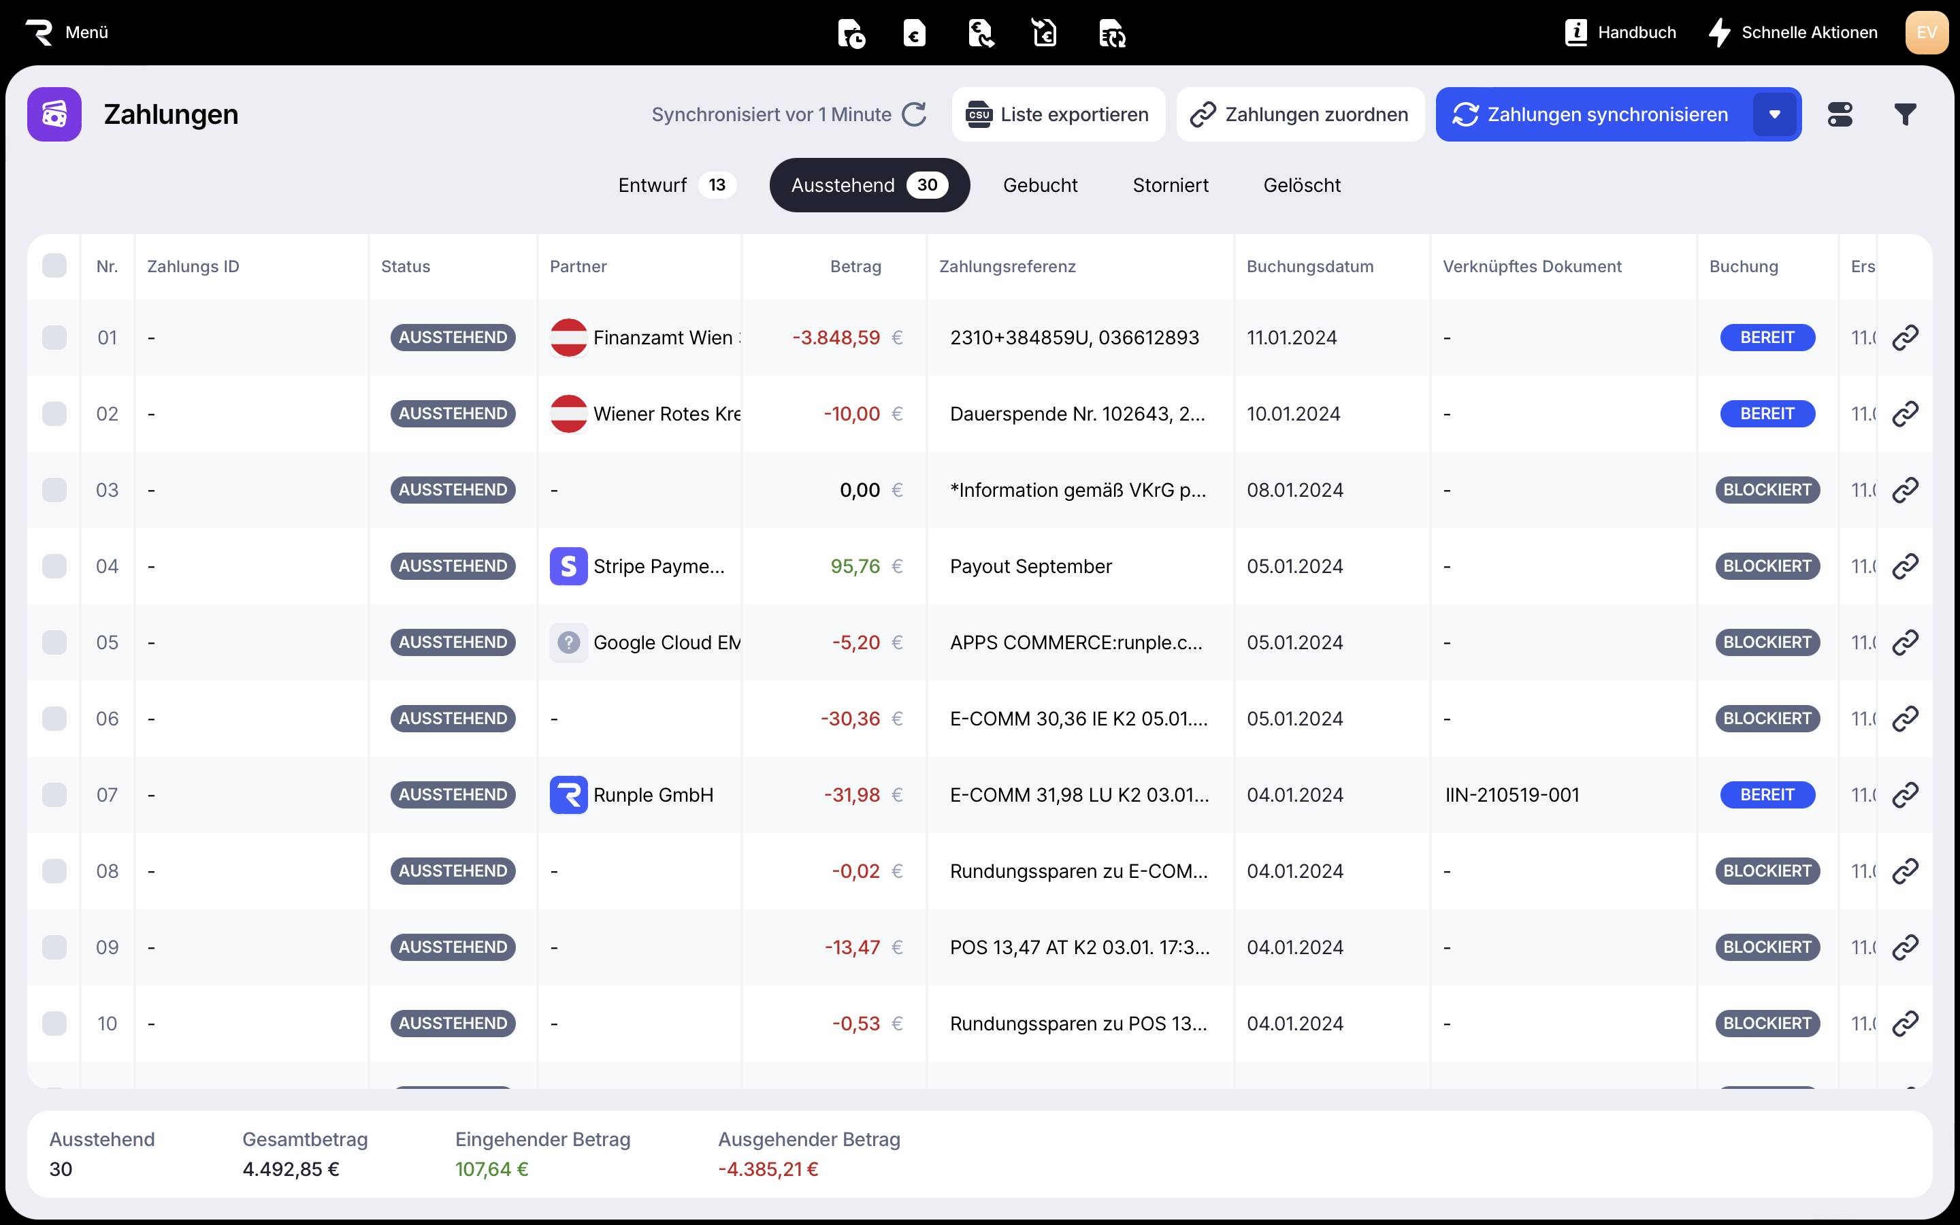Image resolution: width=1960 pixels, height=1225 pixels.
Task: Switch to the Gebucht tab
Action: (1040, 186)
